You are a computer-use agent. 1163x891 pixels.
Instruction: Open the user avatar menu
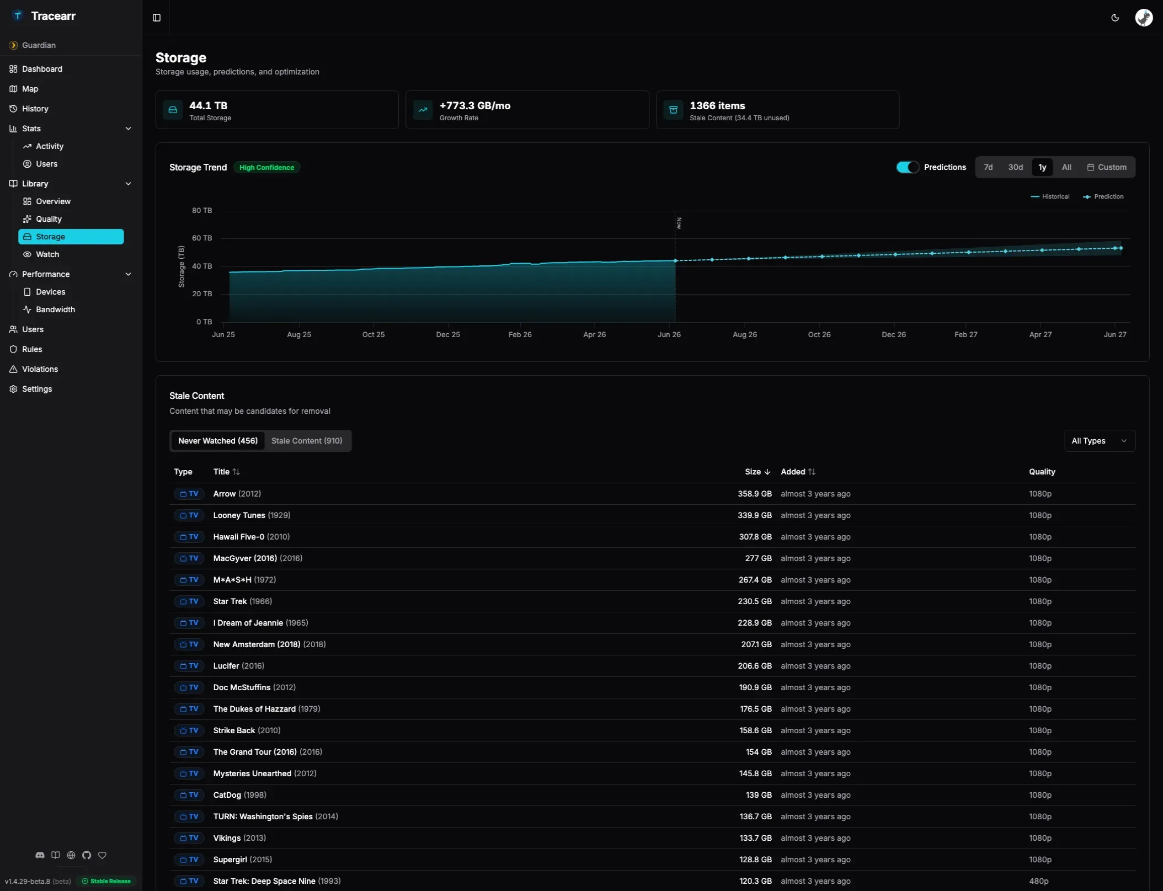(x=1144, y=18)
